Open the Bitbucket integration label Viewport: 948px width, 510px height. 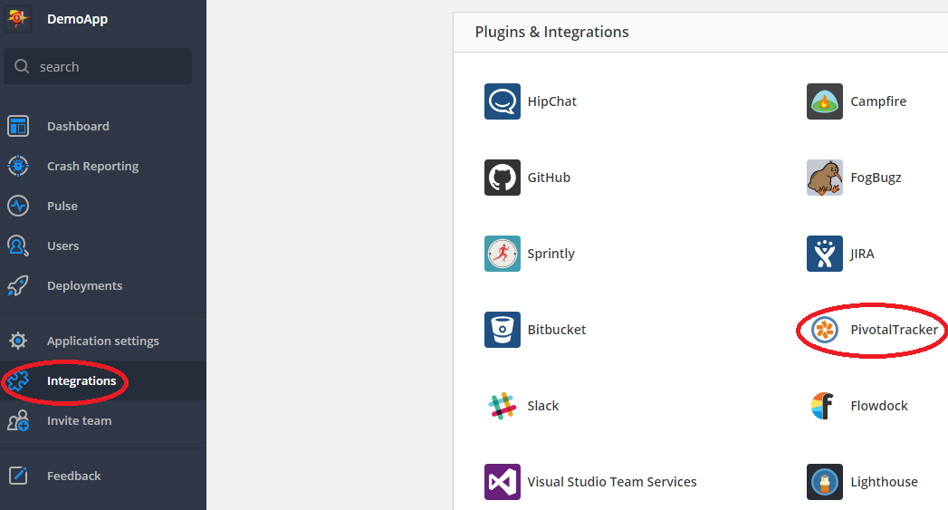[557, 330]
